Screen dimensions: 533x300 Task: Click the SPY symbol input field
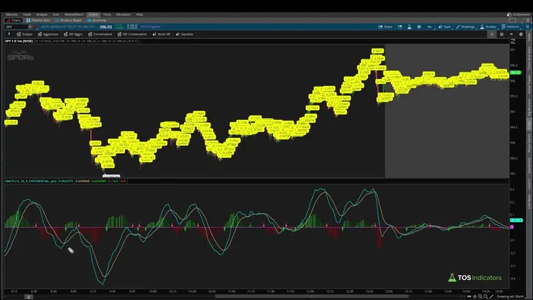click(16, 27)
